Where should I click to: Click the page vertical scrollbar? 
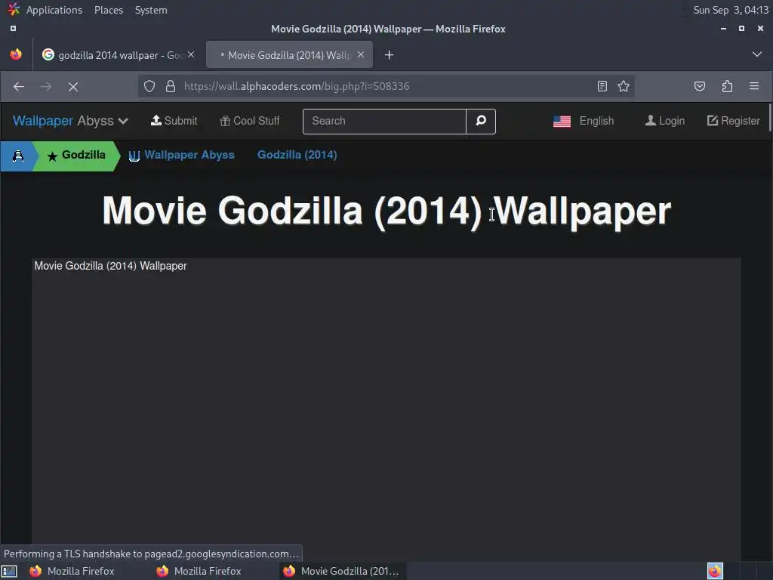(x=770, y=117)
